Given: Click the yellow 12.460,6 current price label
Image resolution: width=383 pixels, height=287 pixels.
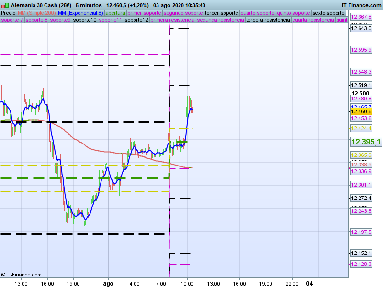Looking at the screenshot, I should (x=361, y=111).
